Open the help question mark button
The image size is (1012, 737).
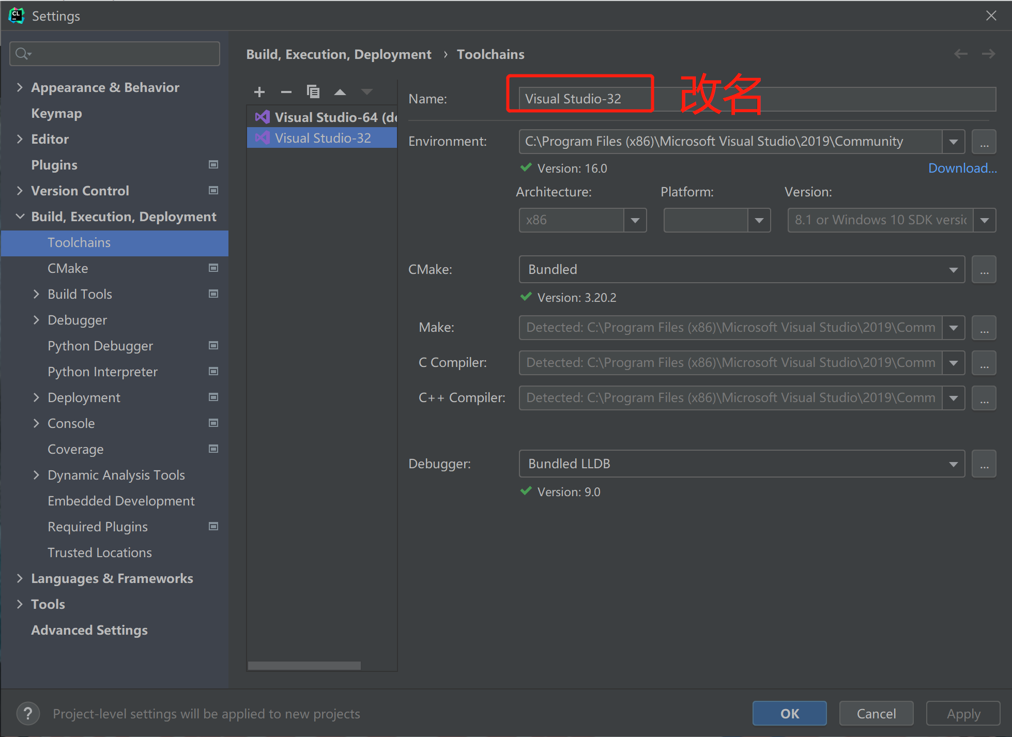point(28,714)
